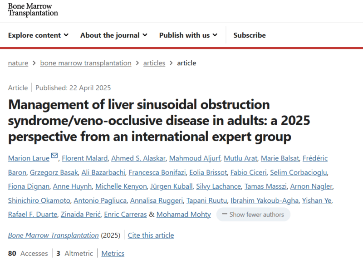Open the italic Bone Marrow Transplantation journal link
Screen dimensions: 363x264
pos(53,235)
